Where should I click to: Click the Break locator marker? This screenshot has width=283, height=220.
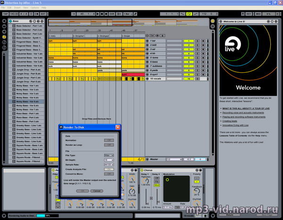tap(126, 36)
